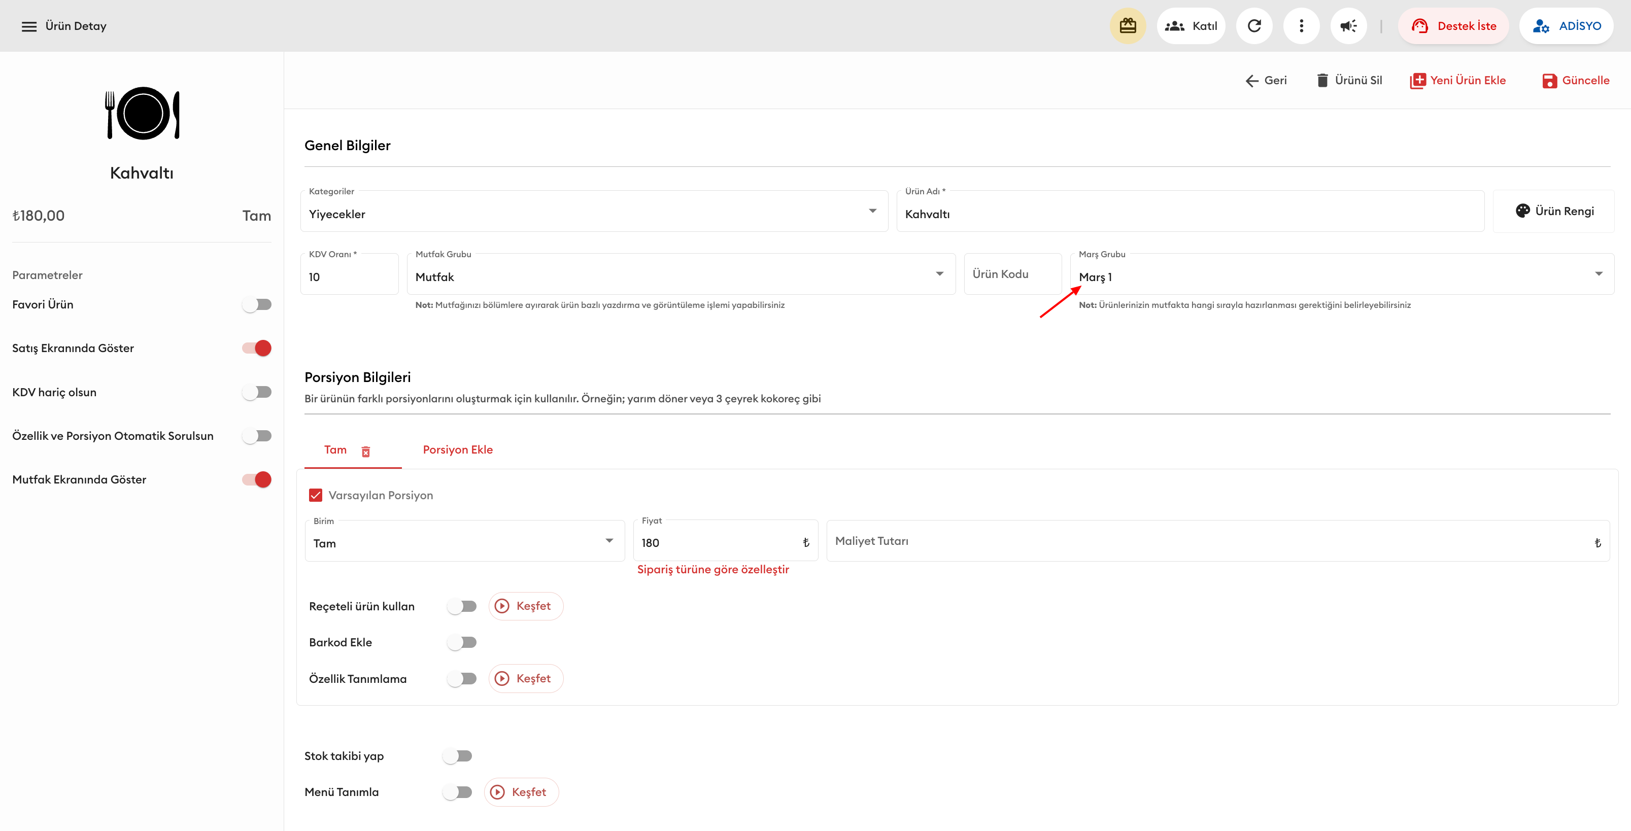The width and height of the screenshot is (1631, 831).
Task: Open the Birim dropdown showing Tam
Action: [465, 541]
